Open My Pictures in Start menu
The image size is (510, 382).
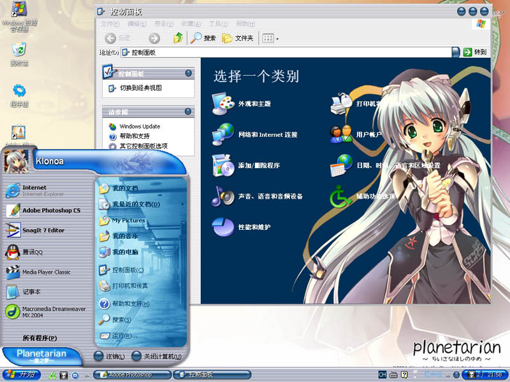click(141, 220)
